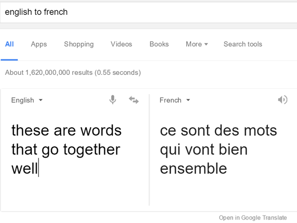Open in Google Translate link
The height and width of the screenshot is (223, 297).
click(x=253, y=218)
